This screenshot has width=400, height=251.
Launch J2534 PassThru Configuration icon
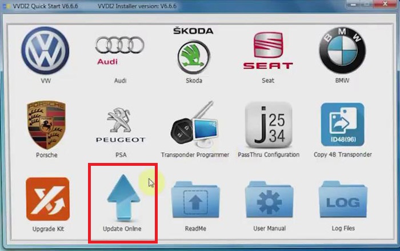pyautogui.click(x=269, y=125)
